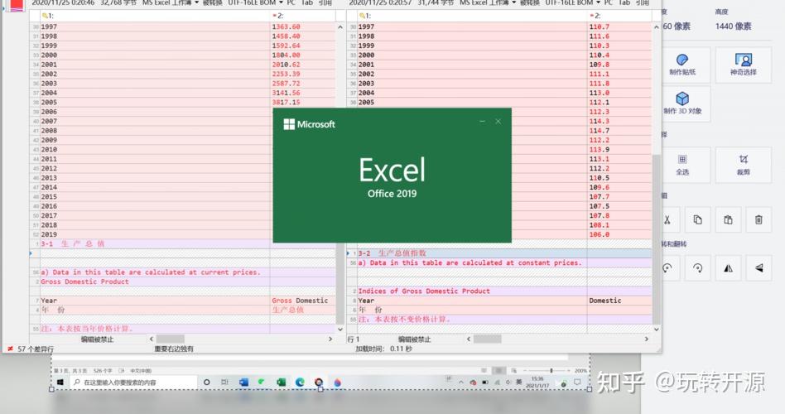Viewport: 785px width, 414px height.
Task: Open the Word icon in the taskbar
Action: 243,383
